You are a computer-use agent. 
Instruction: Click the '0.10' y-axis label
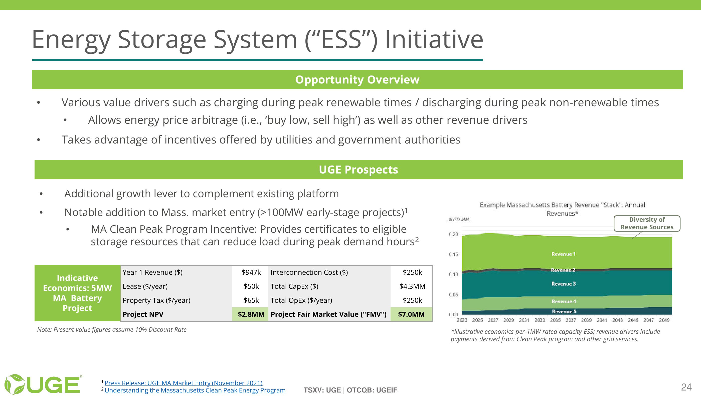[453, 274]
